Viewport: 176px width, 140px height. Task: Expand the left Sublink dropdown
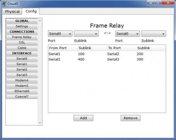point(86,34)
